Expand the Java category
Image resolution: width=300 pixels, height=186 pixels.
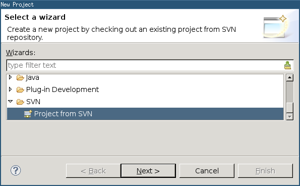point(10,77)
